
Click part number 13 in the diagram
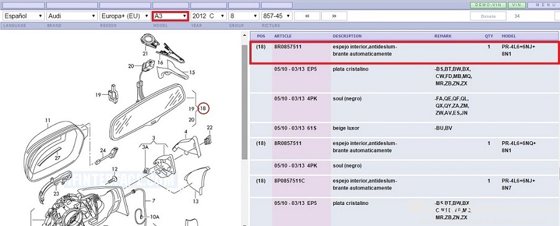[x=196, y=201]
